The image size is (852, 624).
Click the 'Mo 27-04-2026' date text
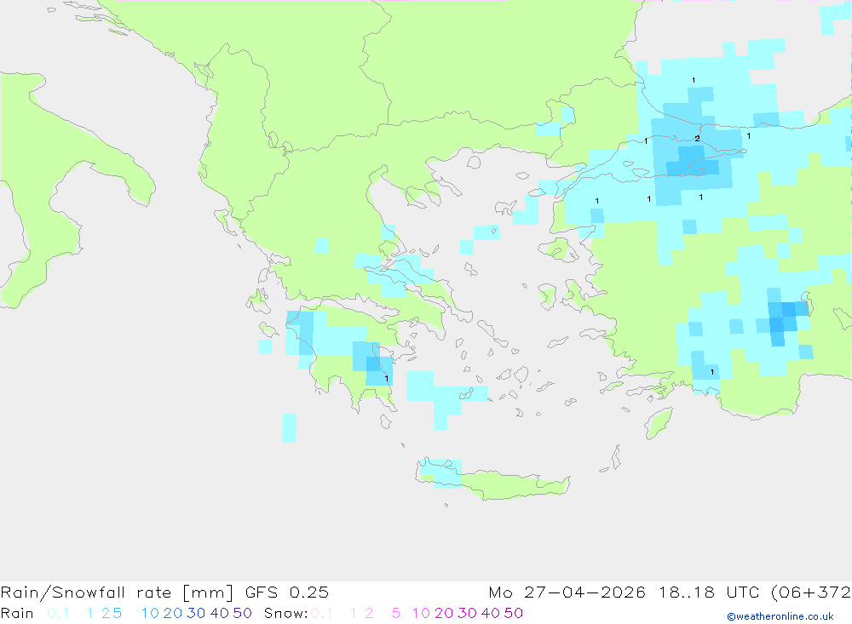point(567,592)
